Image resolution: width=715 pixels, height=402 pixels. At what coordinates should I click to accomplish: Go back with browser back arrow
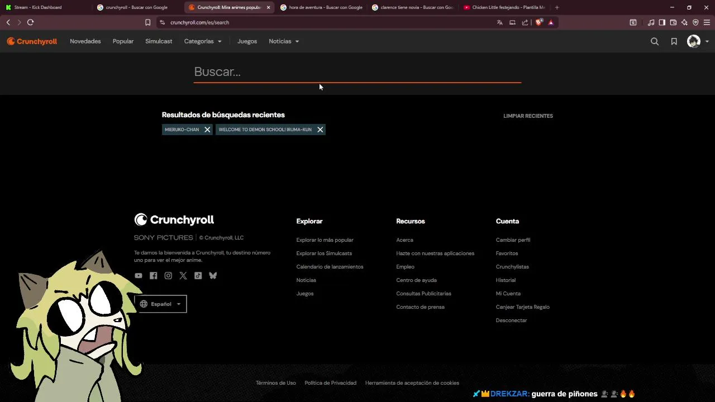click(x=8, y=22)
